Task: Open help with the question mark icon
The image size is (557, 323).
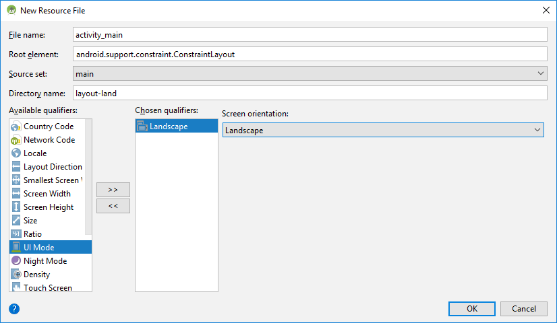Action: tap(14, 309)
